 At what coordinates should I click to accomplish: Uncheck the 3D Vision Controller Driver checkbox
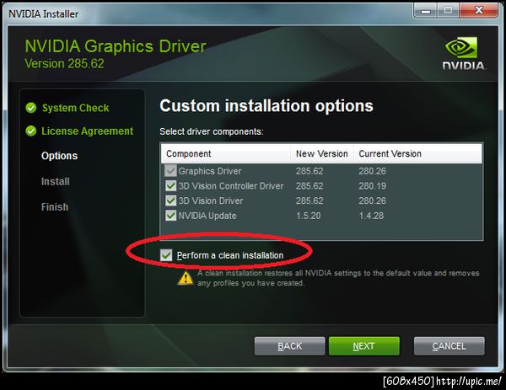[x=170, y=185]
